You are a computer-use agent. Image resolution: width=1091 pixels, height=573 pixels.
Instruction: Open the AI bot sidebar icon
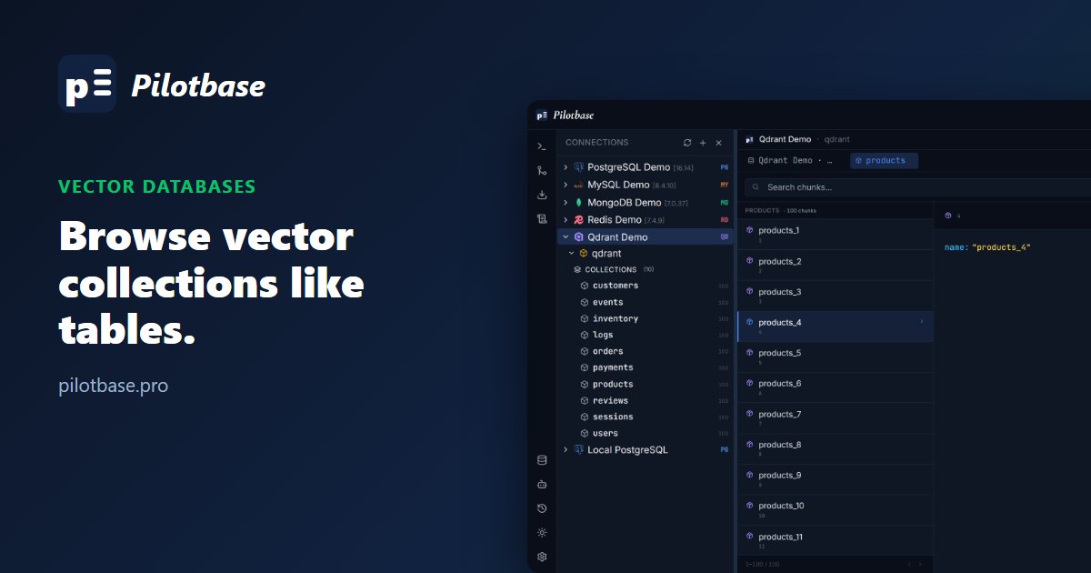(x=542, y=484)
